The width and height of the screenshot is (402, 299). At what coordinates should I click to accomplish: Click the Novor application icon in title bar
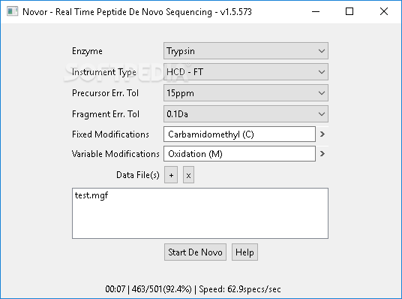click(x=12, y=11)
